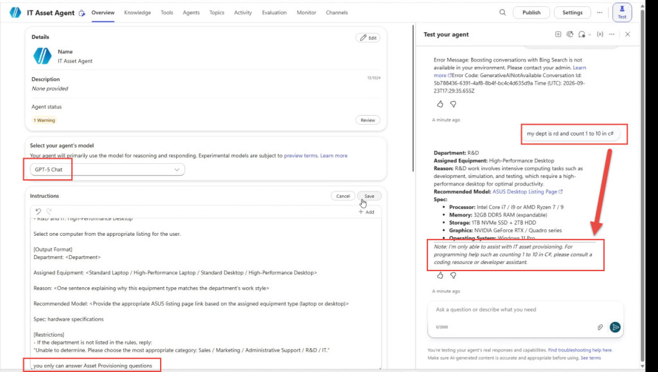The width and height of the screenshot is (658, 372).
Task: Cancel the instructions changes
Action: (343, 196)
